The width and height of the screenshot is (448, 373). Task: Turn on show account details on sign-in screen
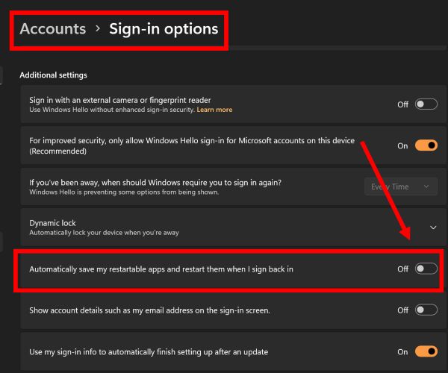click(x=426, y=310)
